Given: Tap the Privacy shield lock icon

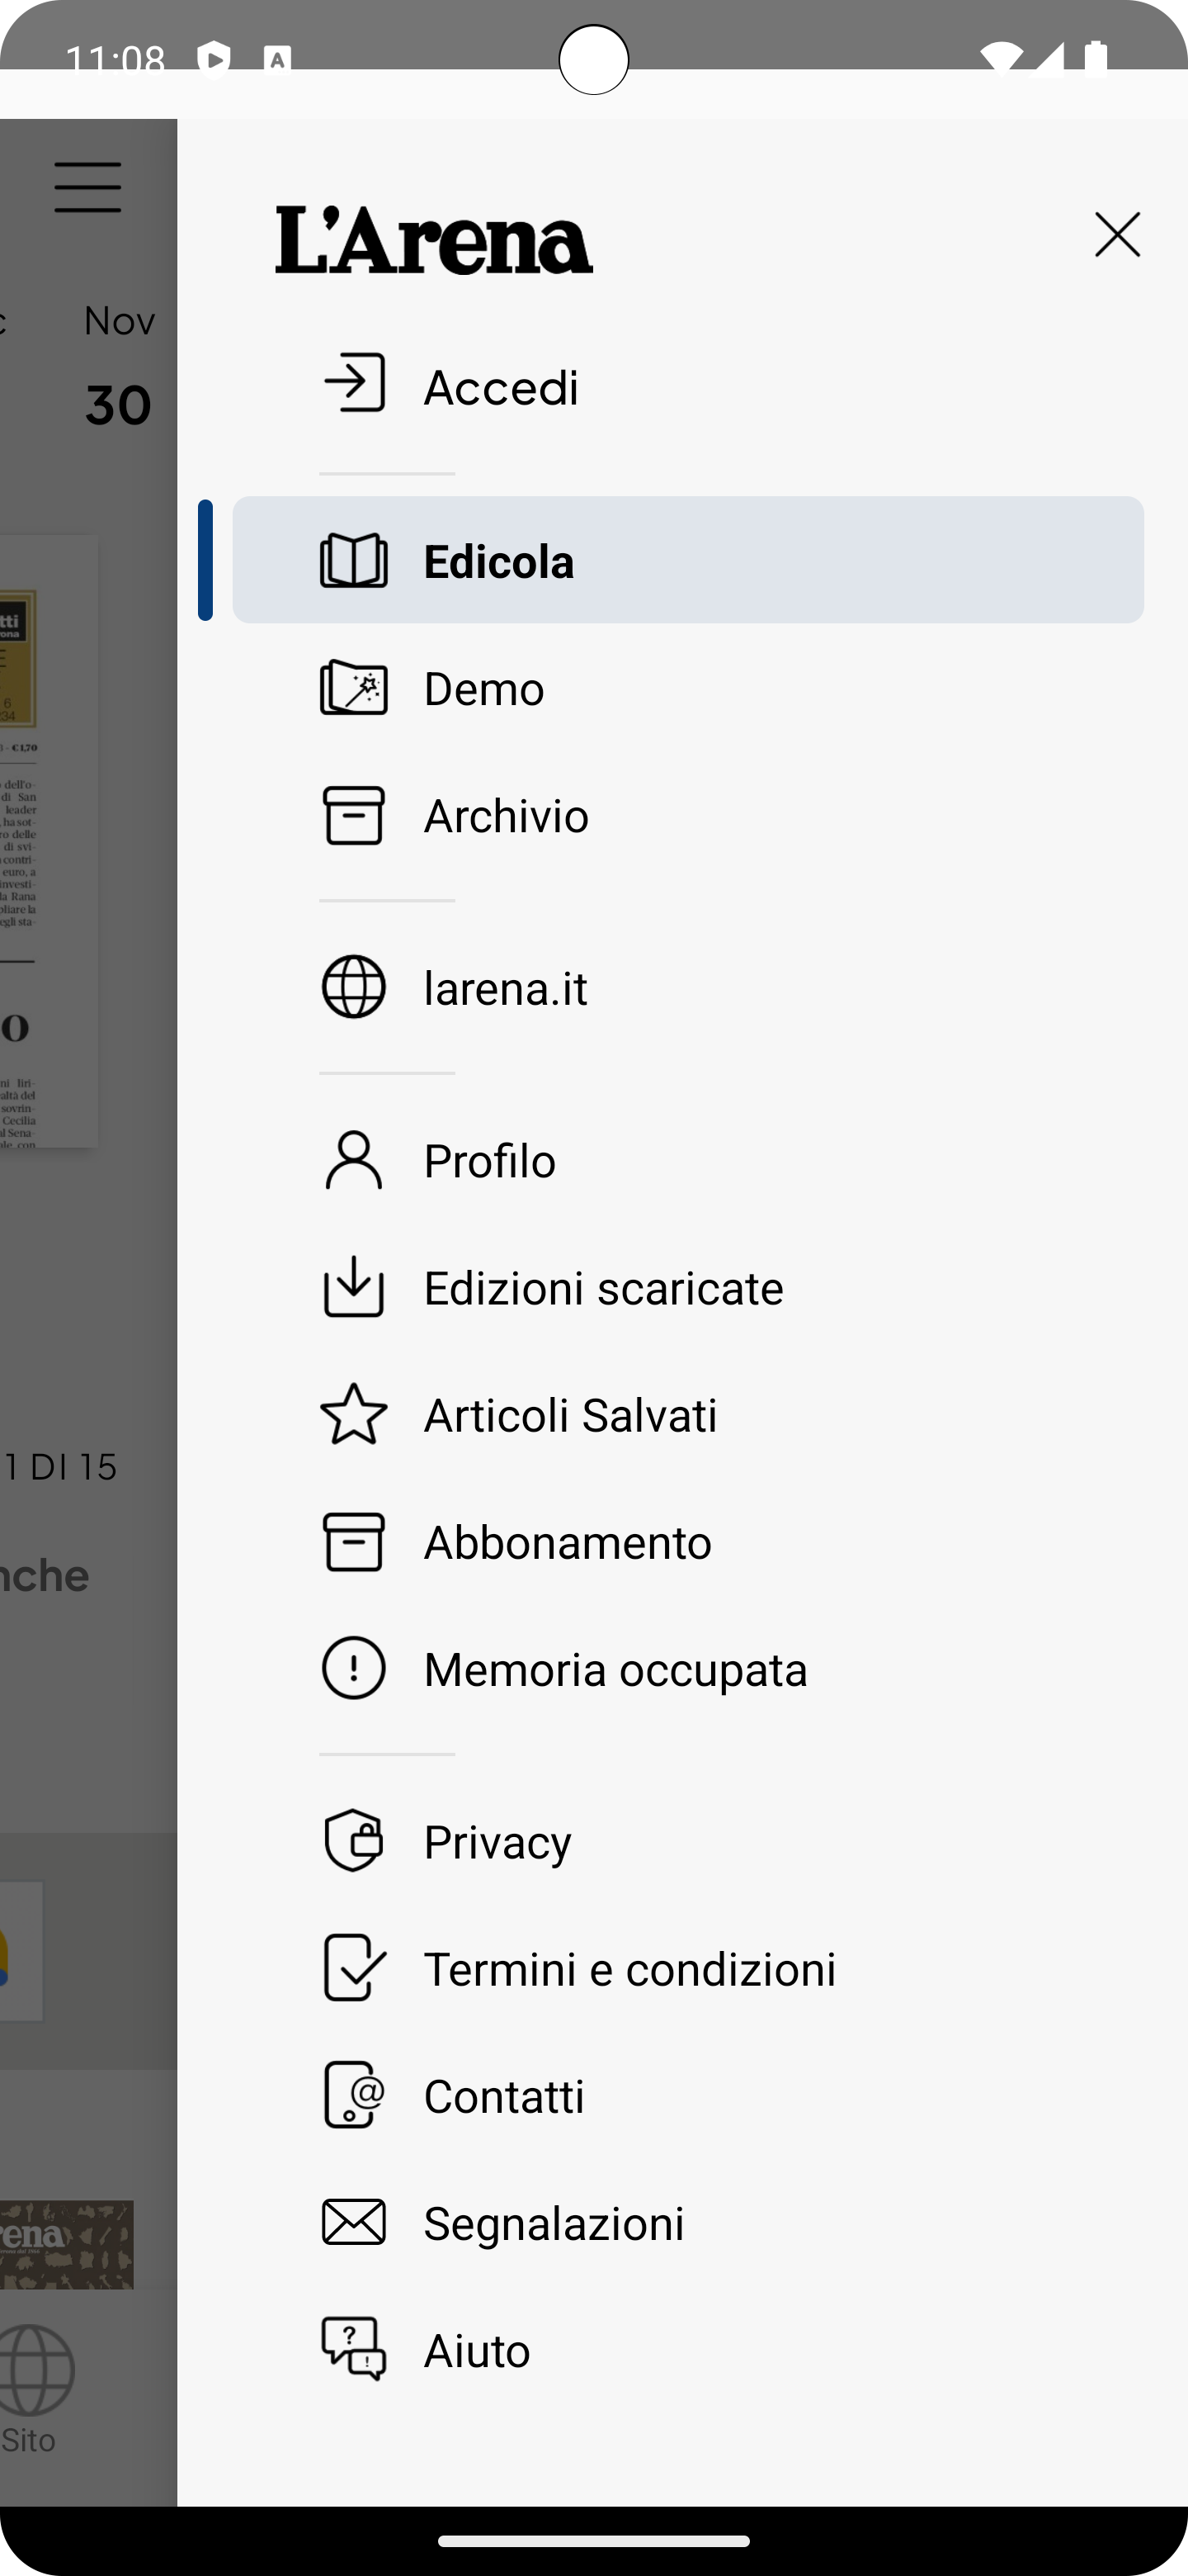Looking at the screenshot, I should tap(354, 1840).
